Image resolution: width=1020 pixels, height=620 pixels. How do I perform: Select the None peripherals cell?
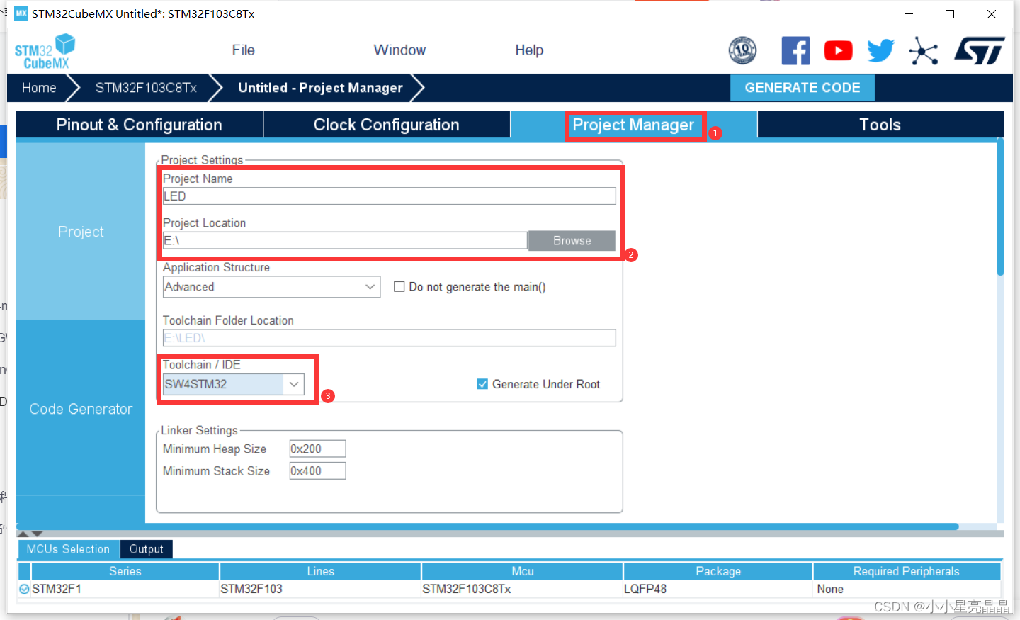point(907,589)
